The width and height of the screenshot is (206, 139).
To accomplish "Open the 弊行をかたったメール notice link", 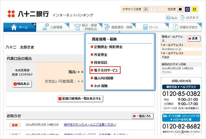I will coord(90,125).
